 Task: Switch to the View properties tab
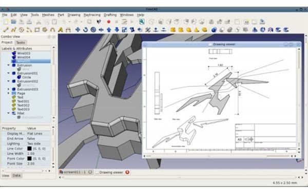click(6, 176)
